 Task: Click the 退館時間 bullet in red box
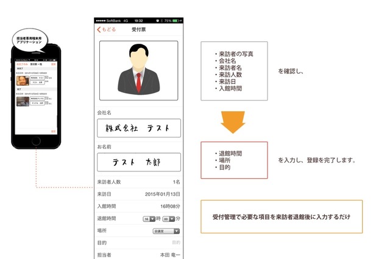pyautogui.click(x=230, y=153)
